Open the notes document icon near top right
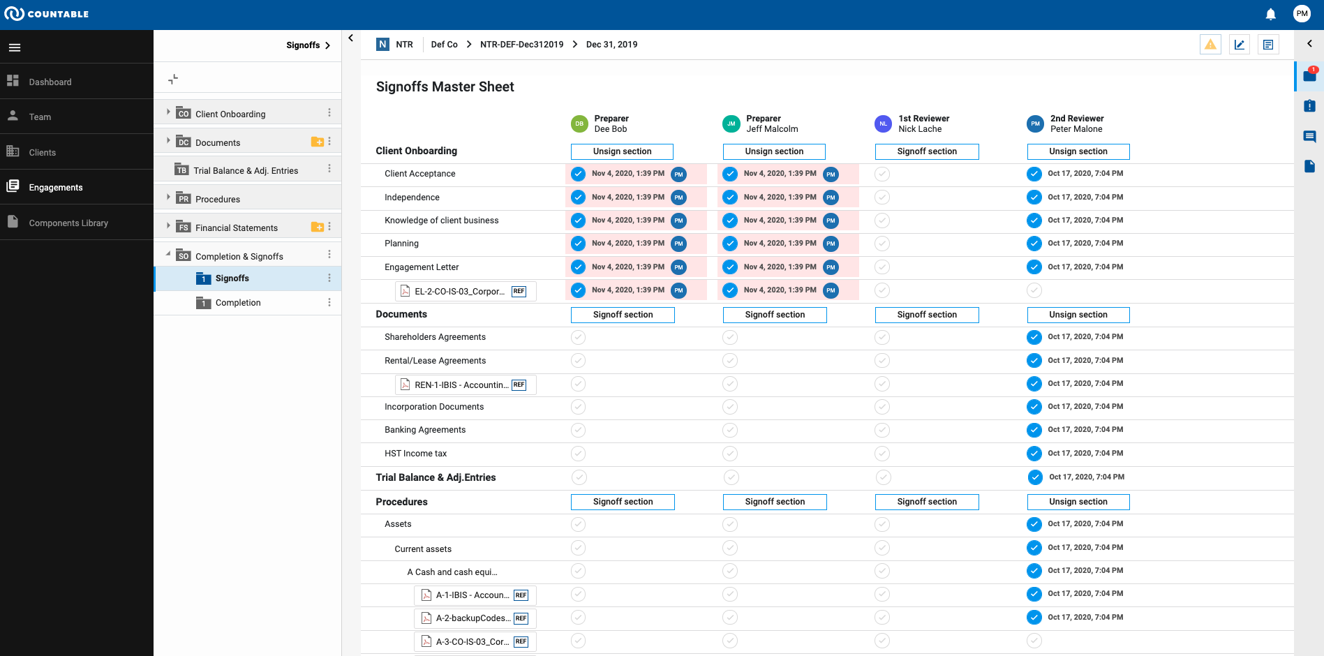1324x656 pixels. click(1268, 44)
